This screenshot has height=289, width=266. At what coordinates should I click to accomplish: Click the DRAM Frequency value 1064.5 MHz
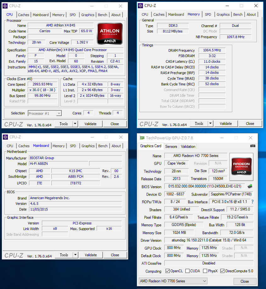pos(212,50)
